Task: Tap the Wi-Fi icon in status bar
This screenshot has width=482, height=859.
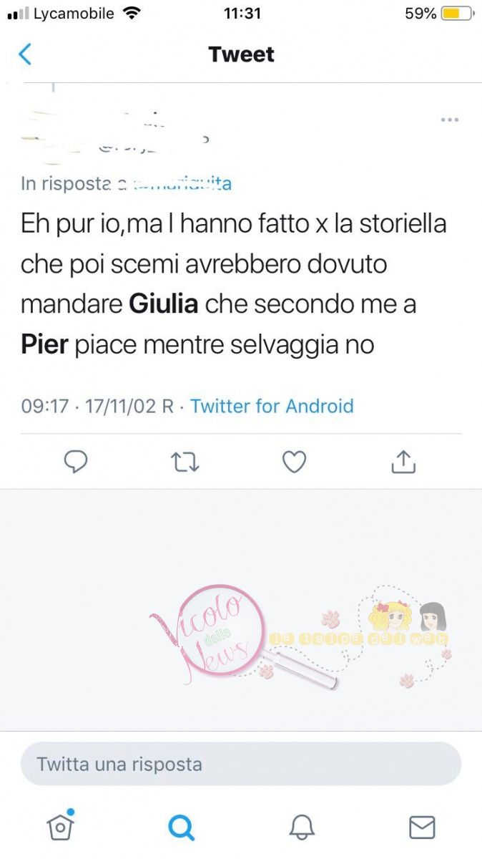Action: click(x=131, y=13)
